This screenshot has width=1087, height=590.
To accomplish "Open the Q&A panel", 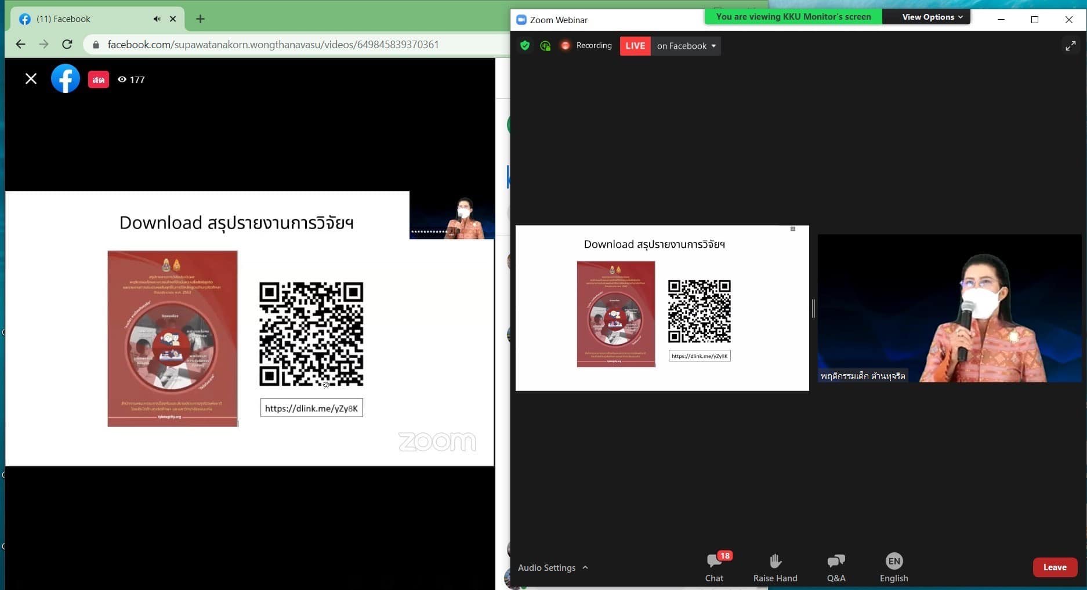I will pos(836,567).
